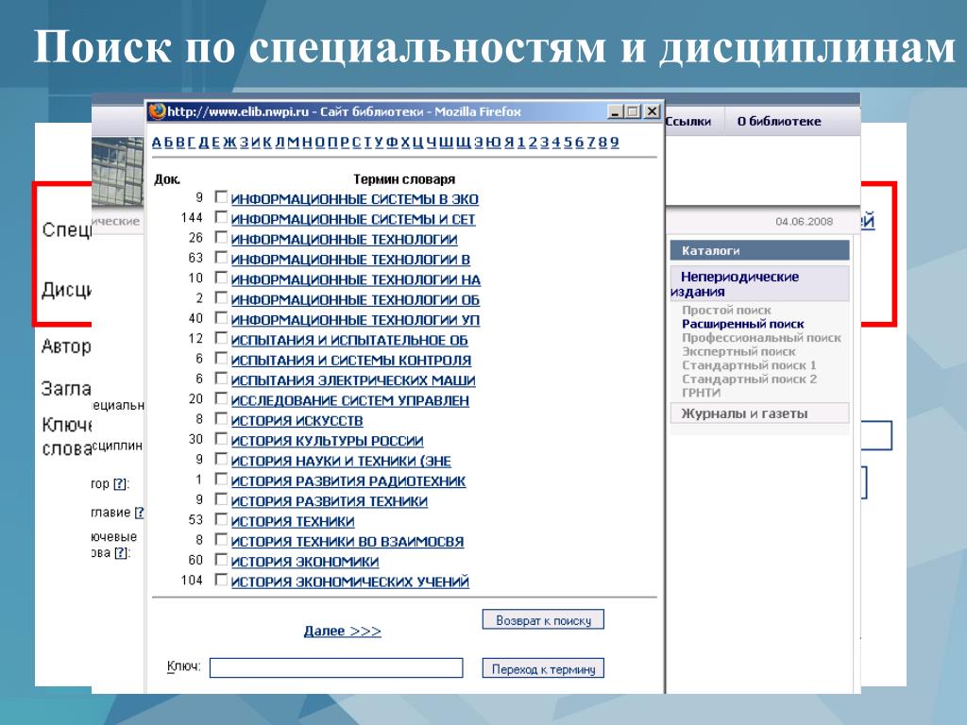The height and width of the screenshot is (725, 967).
Task: Enable checkbox for ИСТОРИЯ ИСКУССТВ
Action: pyautogui.click(x=221, y=418)
